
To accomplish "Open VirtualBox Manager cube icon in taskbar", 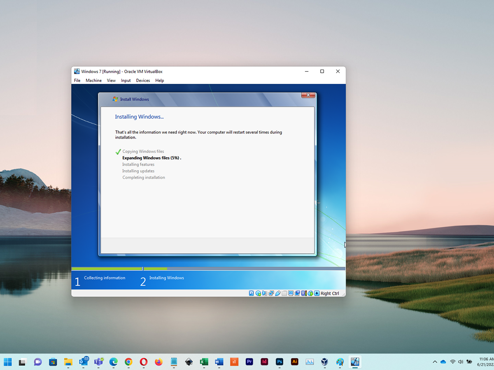I will 325,362.
